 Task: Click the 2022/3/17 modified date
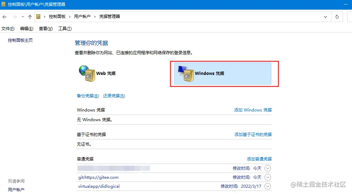pyautogui.click(x=251, y=186)
